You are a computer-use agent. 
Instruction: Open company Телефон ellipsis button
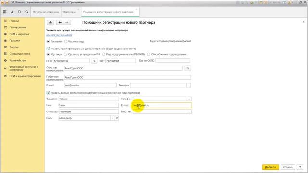click(x=188, y=86)
